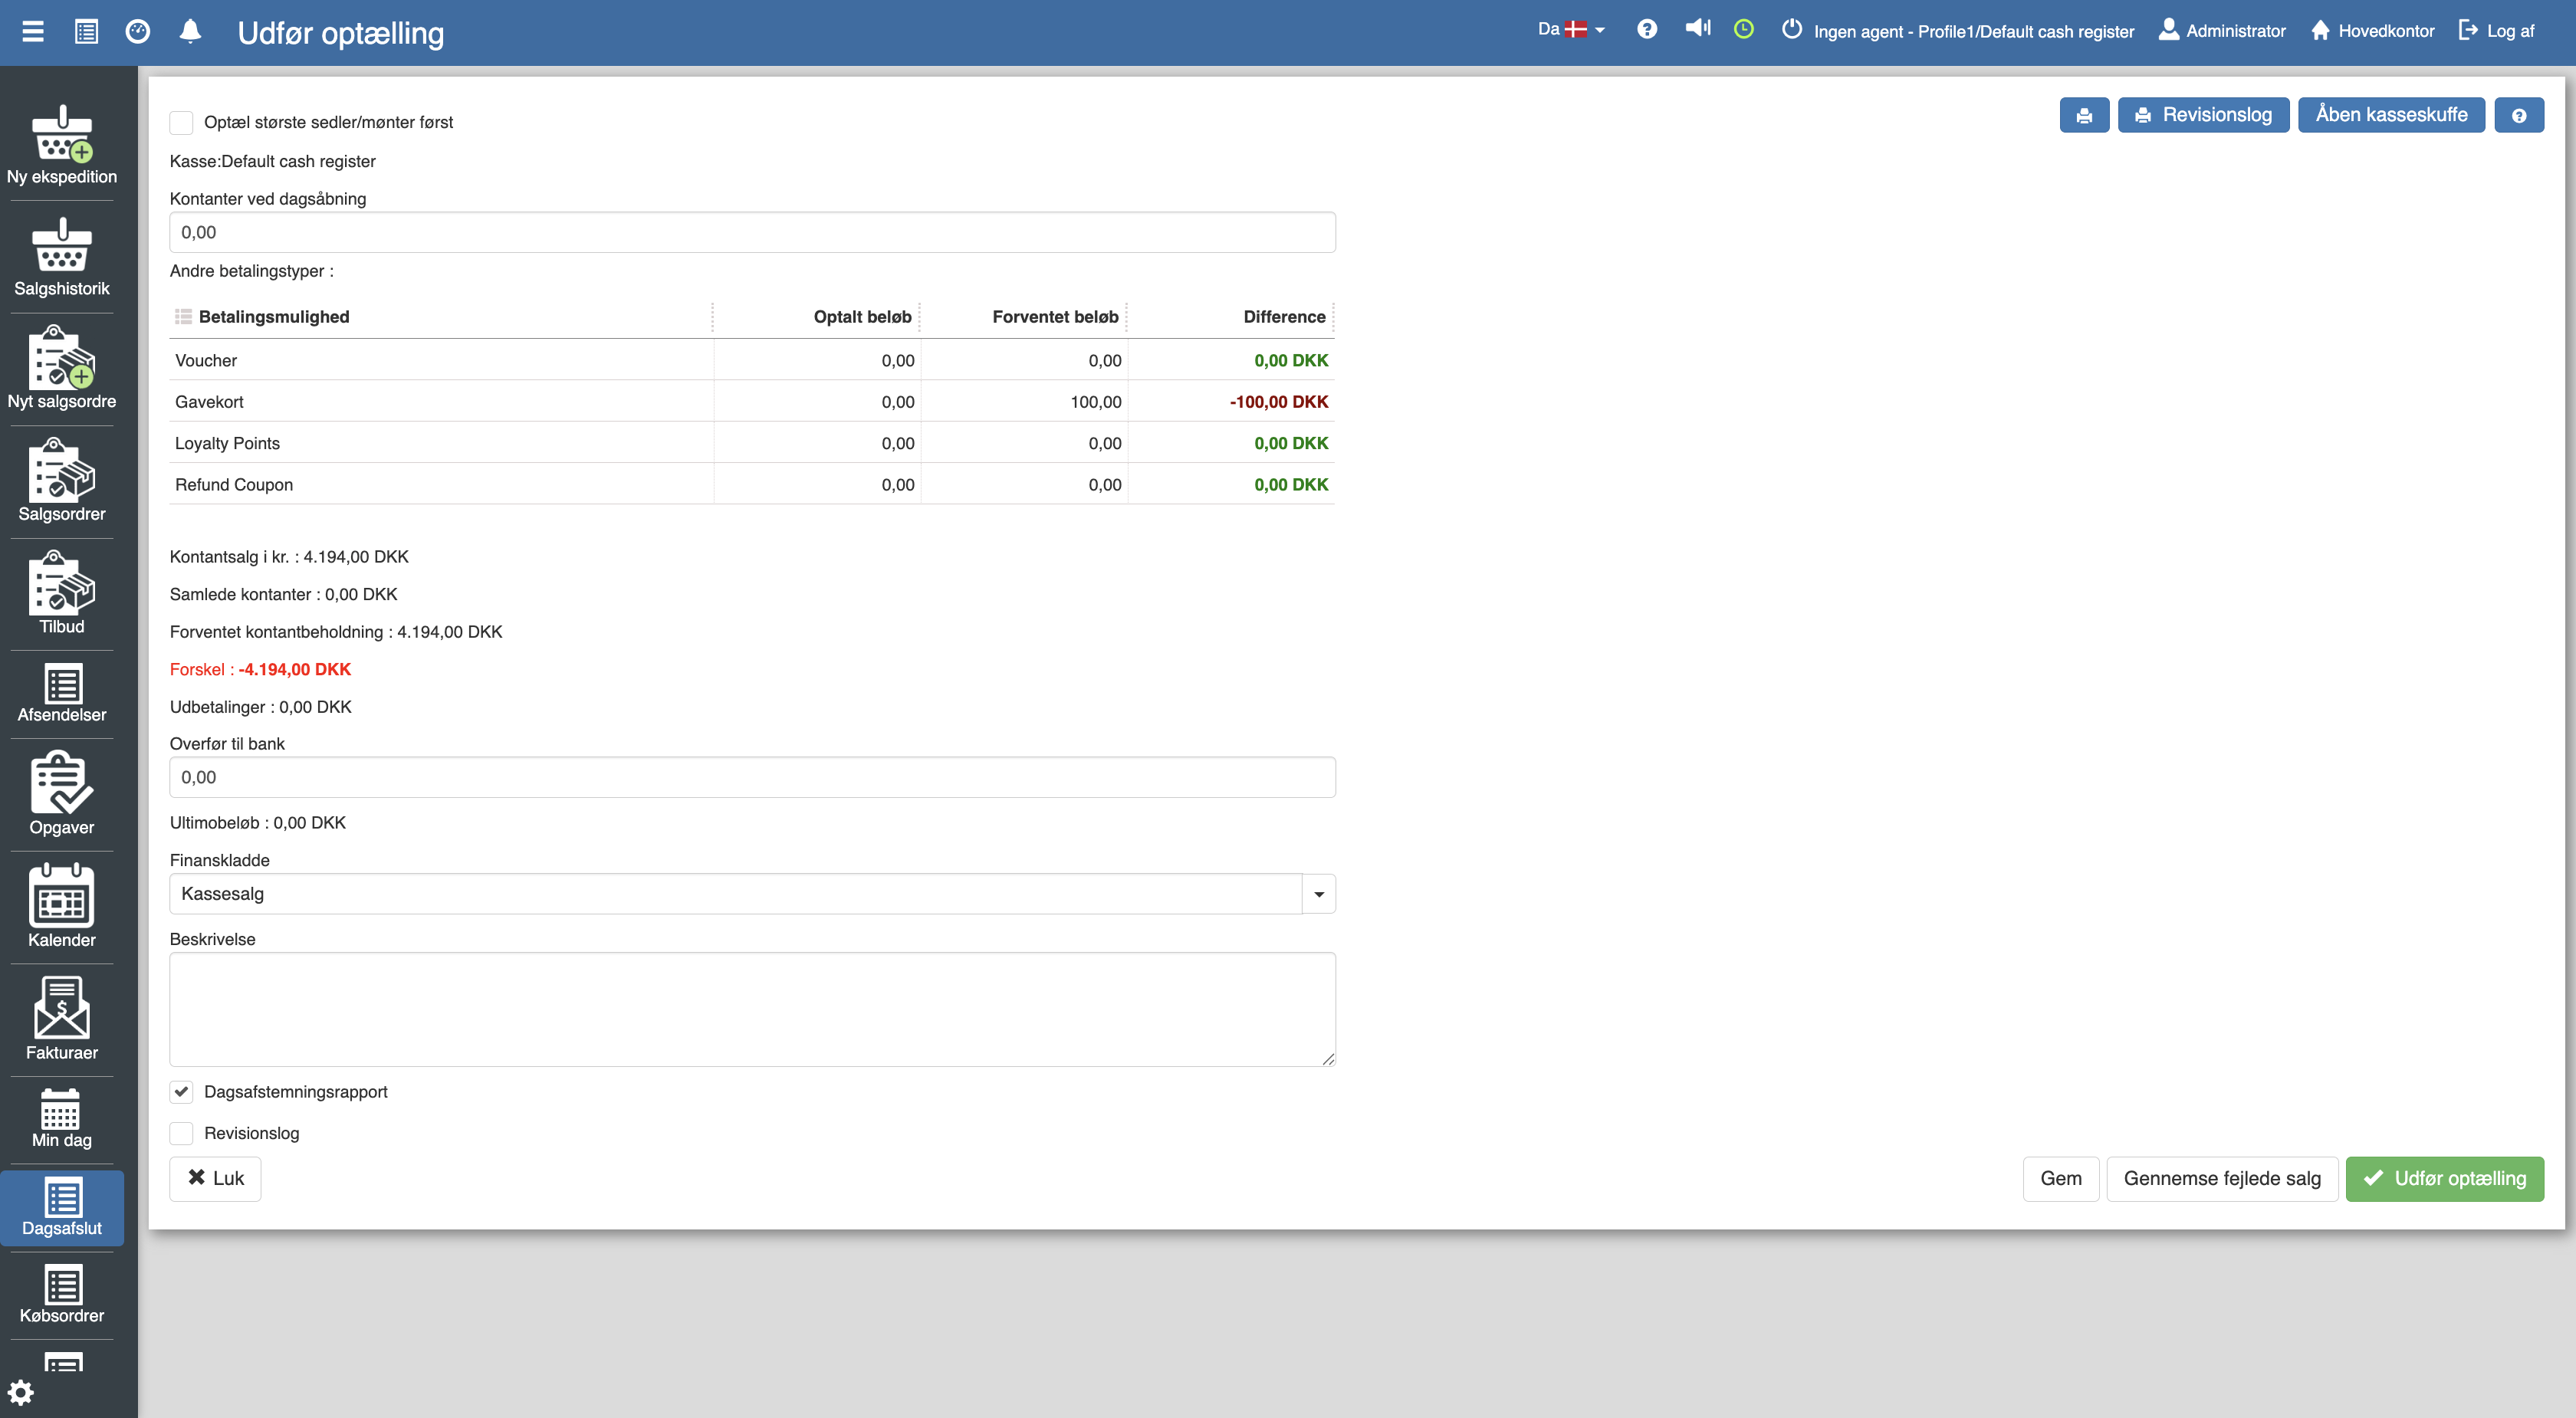Viewport: 2576px width, 1418px height.
Task: Click the green clock icon
Action: 1743,29
